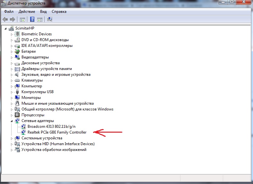Screen dimensions: 253x184
Task: Click the Biometric Devices fingerprint icon
Action: pos(17,34)
